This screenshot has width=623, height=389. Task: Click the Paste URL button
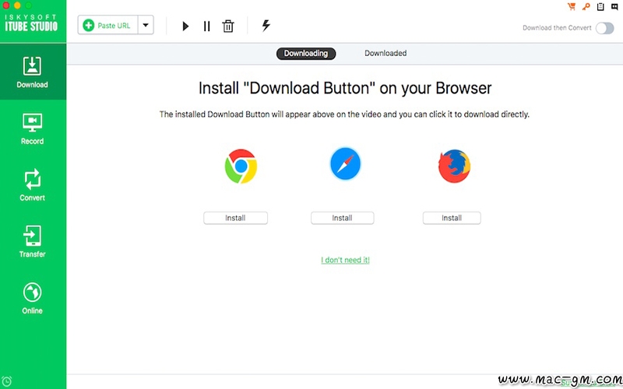(107, 26)
